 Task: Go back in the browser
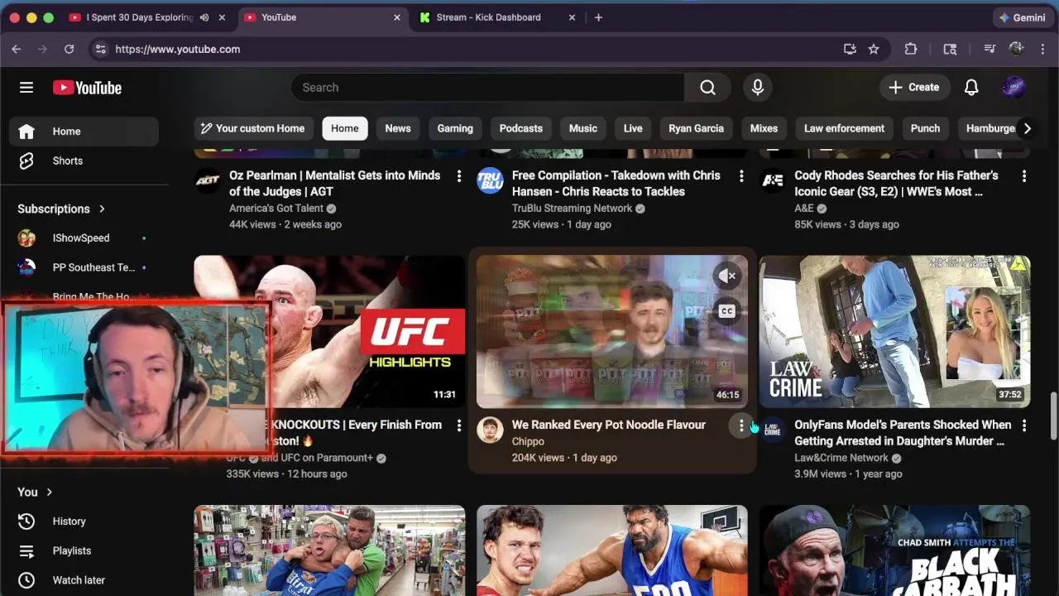point(17,50)
